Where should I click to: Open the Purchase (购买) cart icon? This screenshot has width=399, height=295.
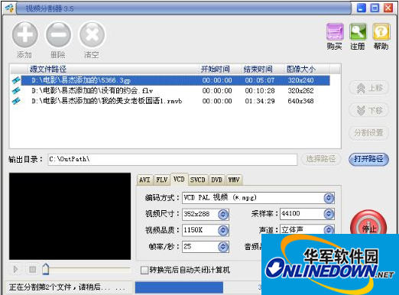coord(335,31)
